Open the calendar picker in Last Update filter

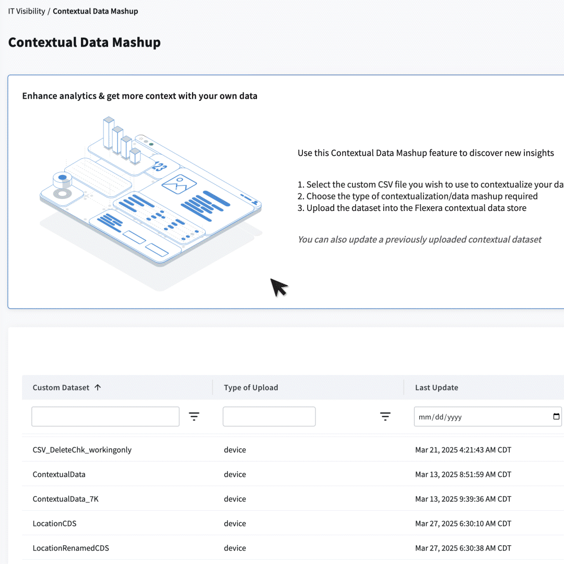556,417
